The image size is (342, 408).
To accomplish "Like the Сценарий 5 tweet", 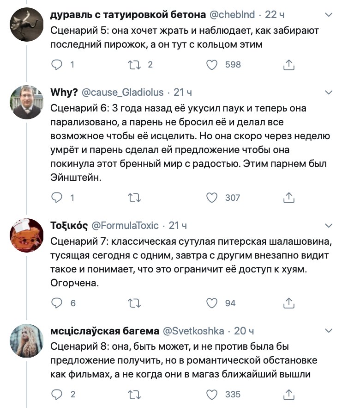I will [212, 65].
